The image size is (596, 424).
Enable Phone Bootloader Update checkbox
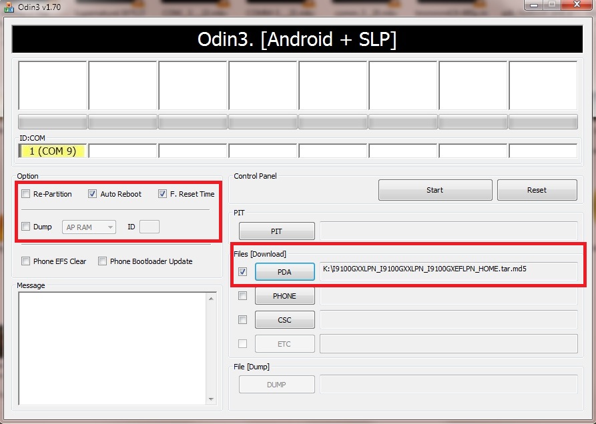click(103, 261)
